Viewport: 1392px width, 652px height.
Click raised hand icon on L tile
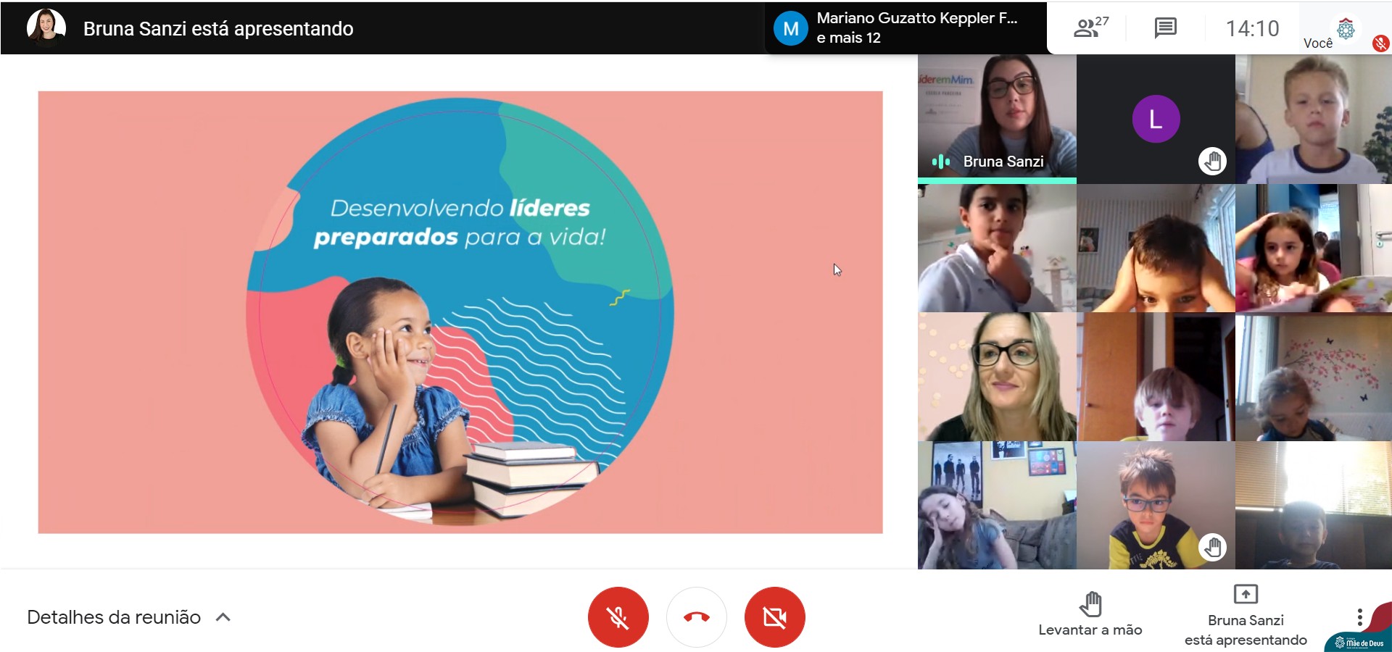coord(1212,161)
